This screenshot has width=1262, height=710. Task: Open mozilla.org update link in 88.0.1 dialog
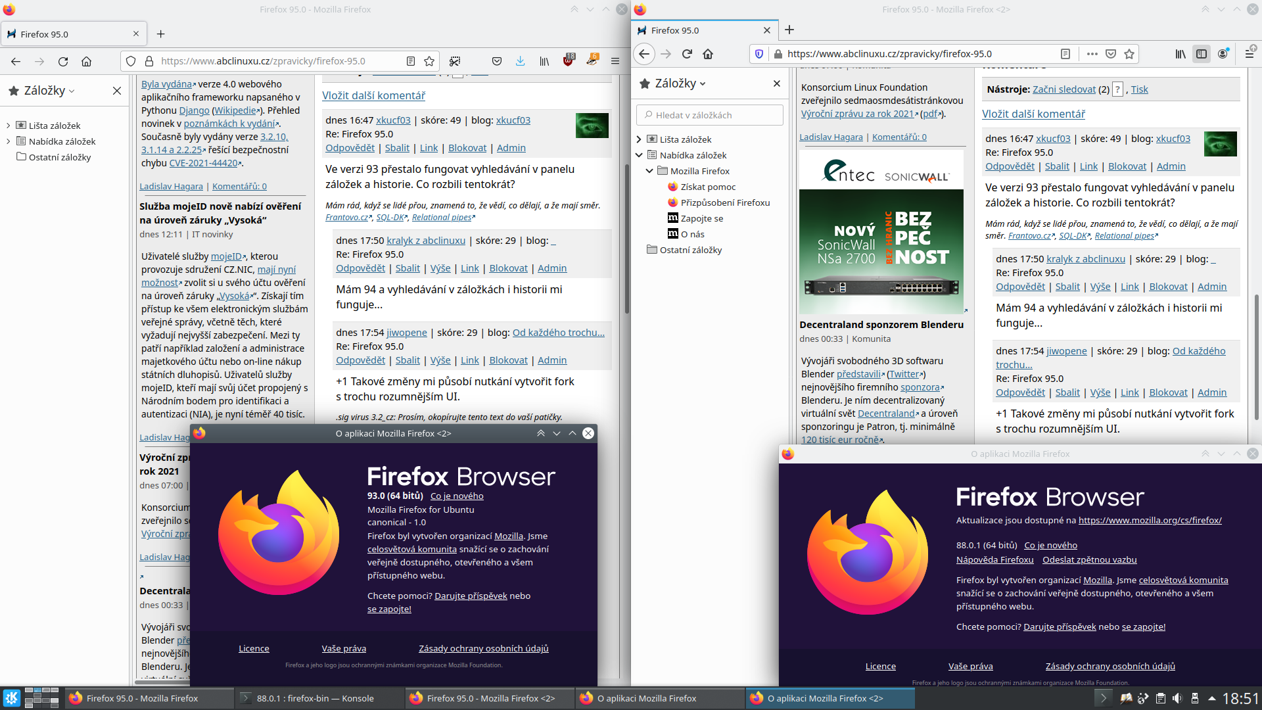(1150, 520)
